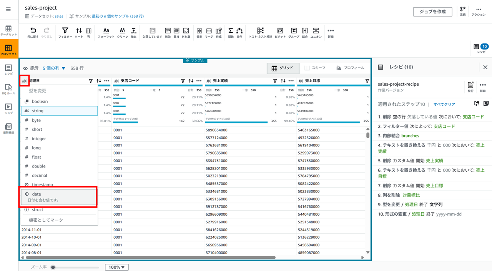Switch to the Schema (スキーマ) view tab
Viewport: 492px width, 271px height.
pos(315,68)
